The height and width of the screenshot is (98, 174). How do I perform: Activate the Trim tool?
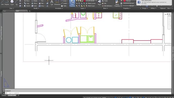point(41,1)
